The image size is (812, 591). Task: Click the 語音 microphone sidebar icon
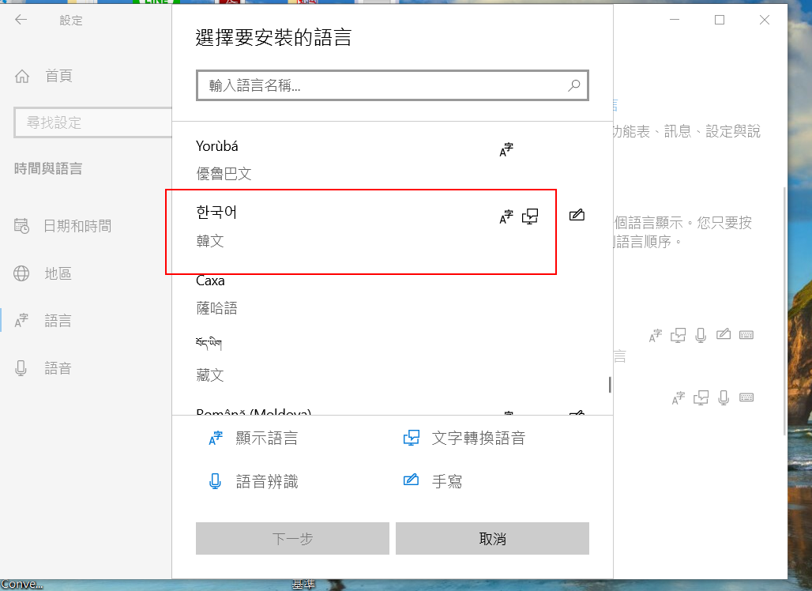(x=21, y=368)
